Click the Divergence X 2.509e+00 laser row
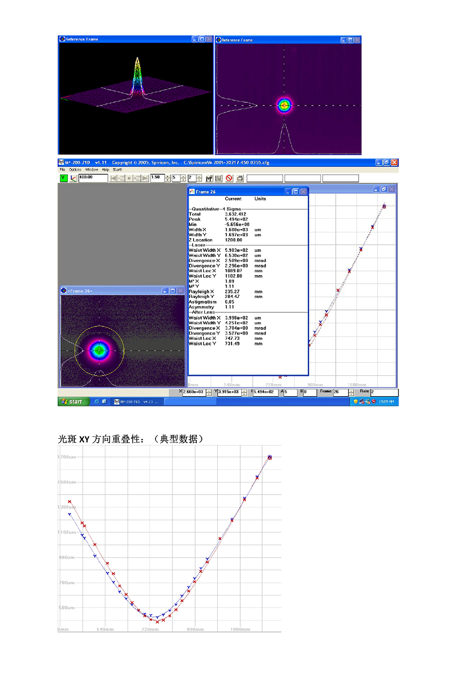The height and width of the screenshot is (674, 476). pos(228,261)
